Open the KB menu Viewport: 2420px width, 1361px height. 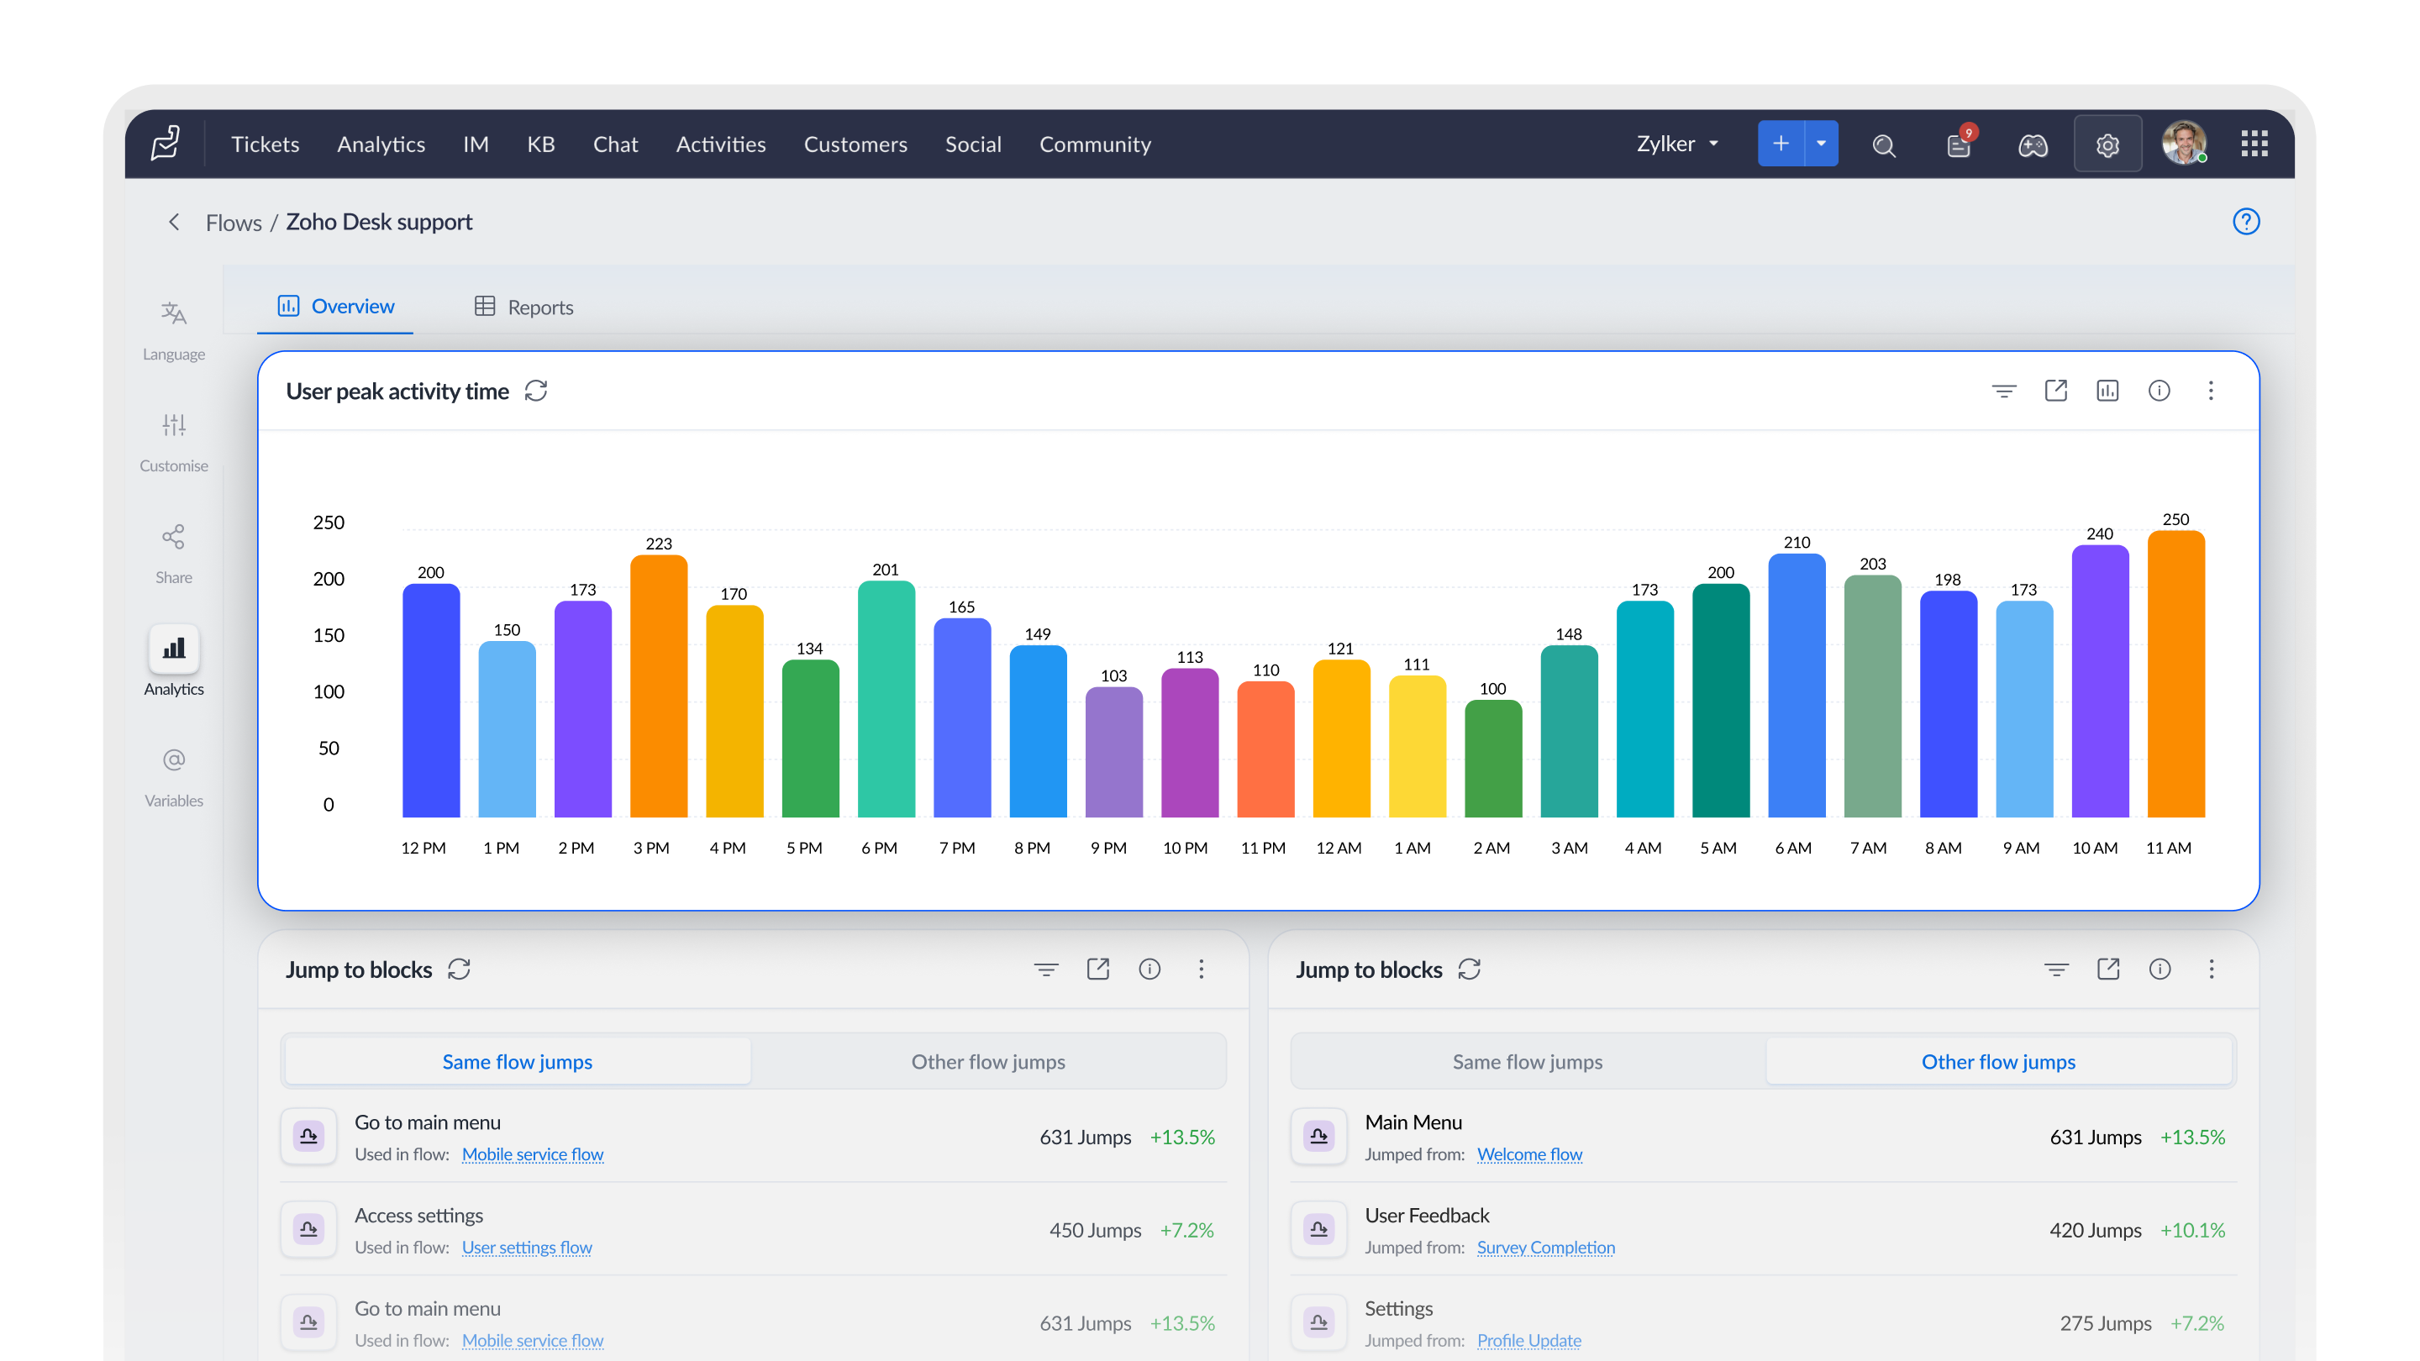click(x=540, y=144)
